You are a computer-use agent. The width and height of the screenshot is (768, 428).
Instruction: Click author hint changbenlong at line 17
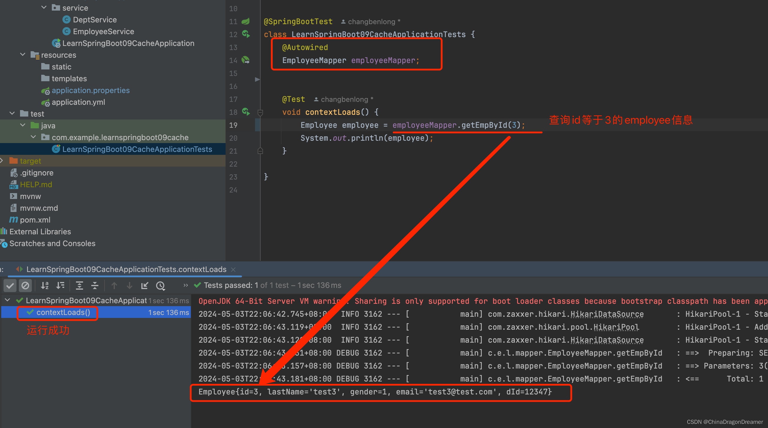[344, 99]
